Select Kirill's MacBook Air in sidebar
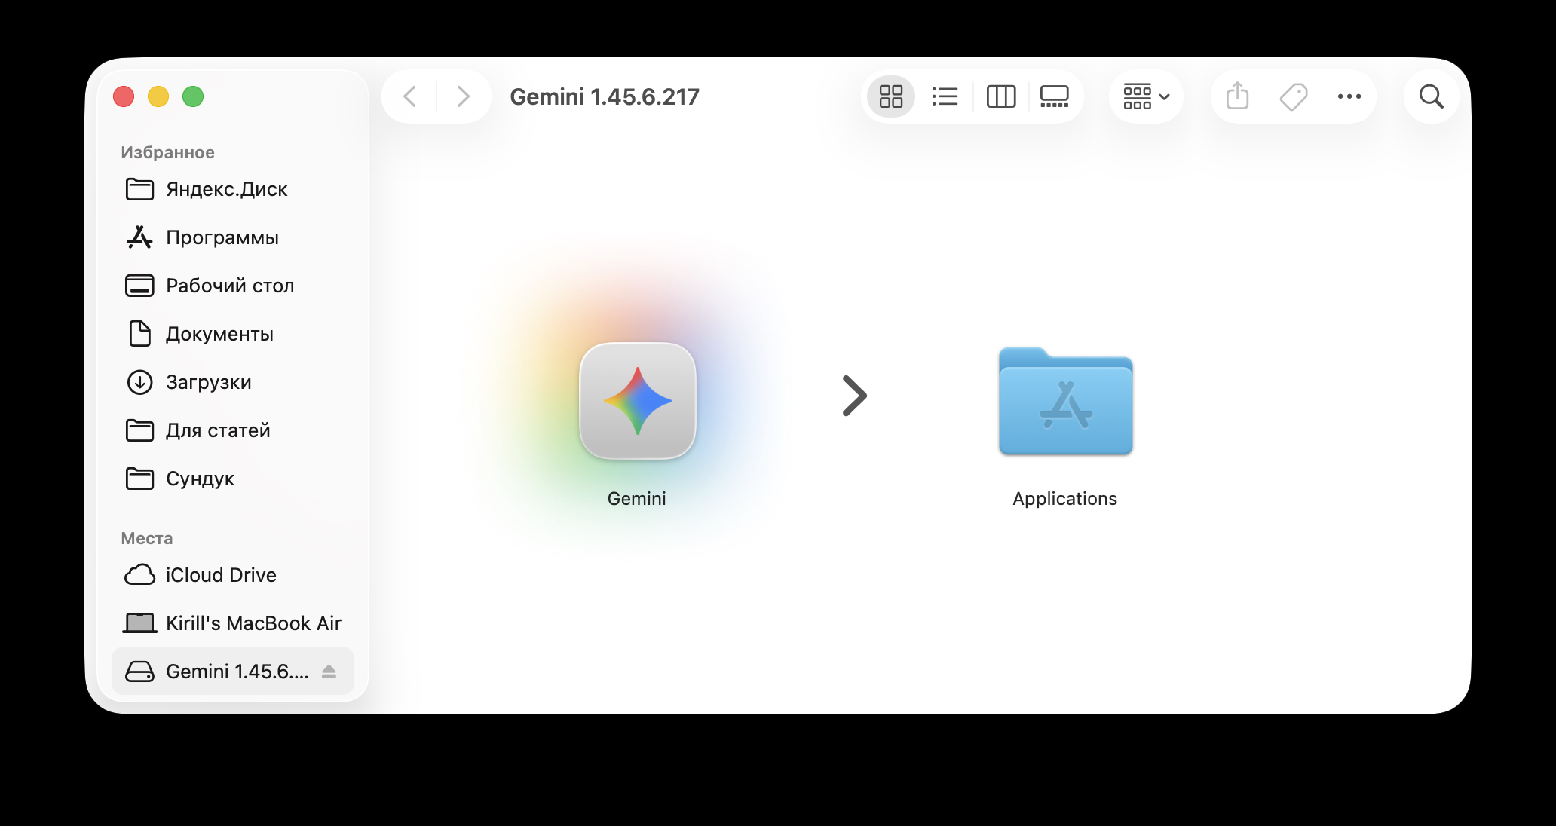This screenshot has width=1556, height=826. [x=253, y=623]
